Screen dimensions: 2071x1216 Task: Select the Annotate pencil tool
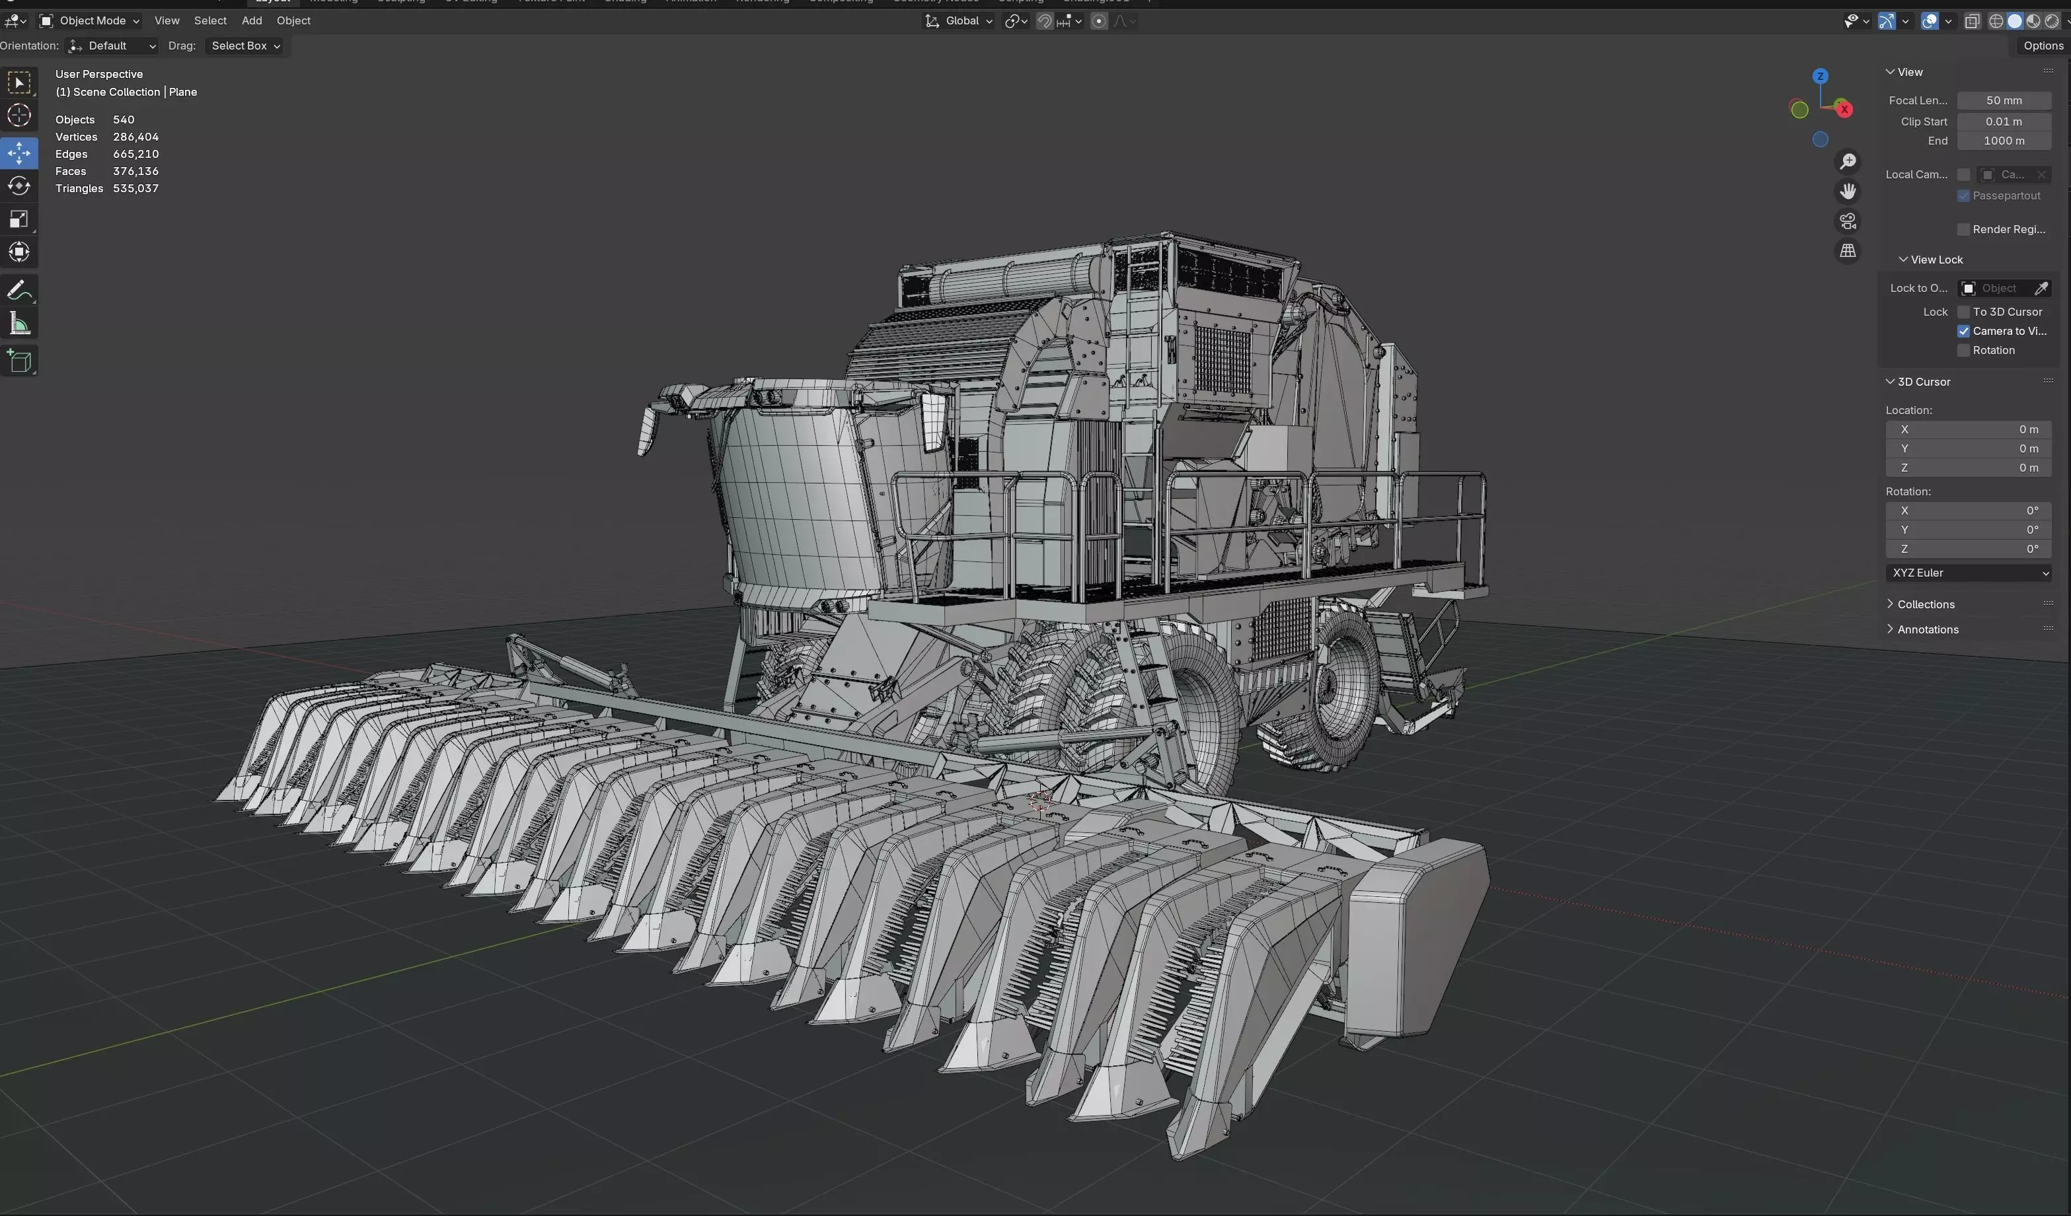19,290
